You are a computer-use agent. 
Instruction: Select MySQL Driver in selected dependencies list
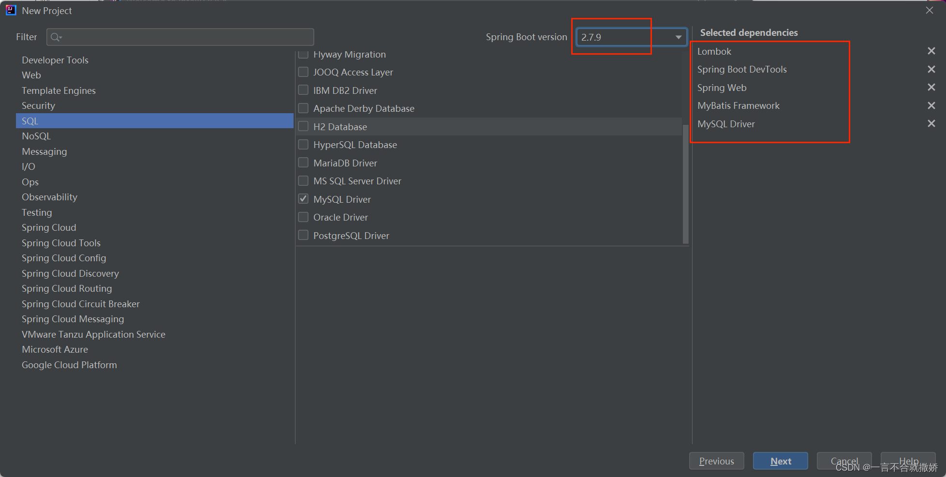(x=725, y=124)
